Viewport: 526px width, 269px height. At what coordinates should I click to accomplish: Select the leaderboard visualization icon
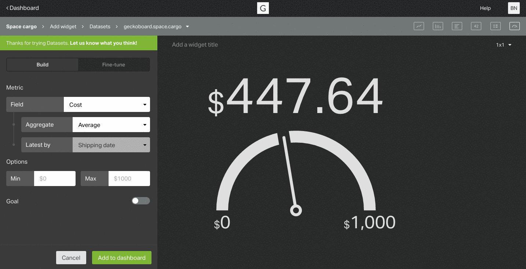496,26
